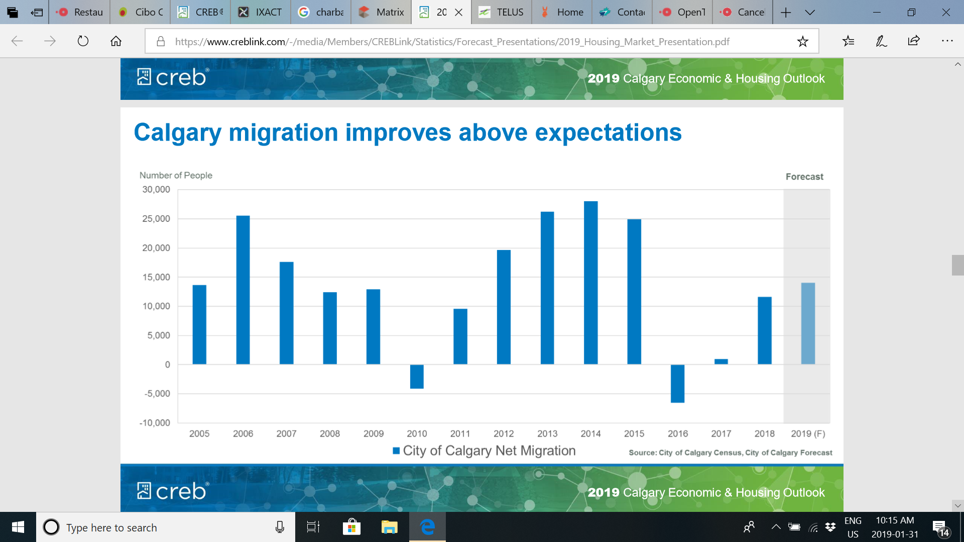
Task: Toggle ENG US input language indicator
Action: pos(853,527)
